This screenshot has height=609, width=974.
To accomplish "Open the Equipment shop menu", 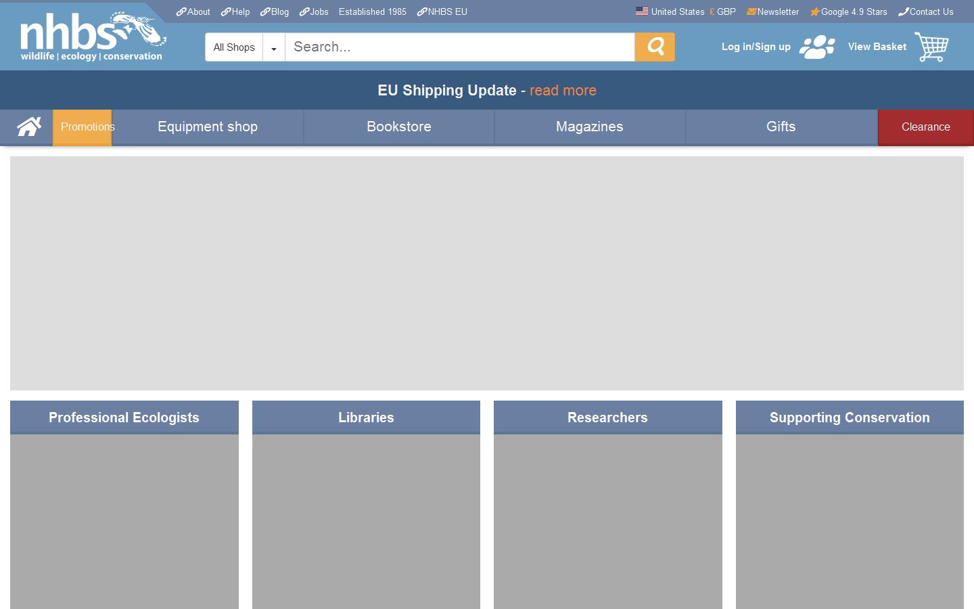I will (208, 127).
